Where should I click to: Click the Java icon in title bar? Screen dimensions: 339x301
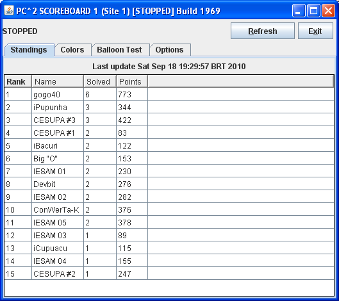(9, 11)
